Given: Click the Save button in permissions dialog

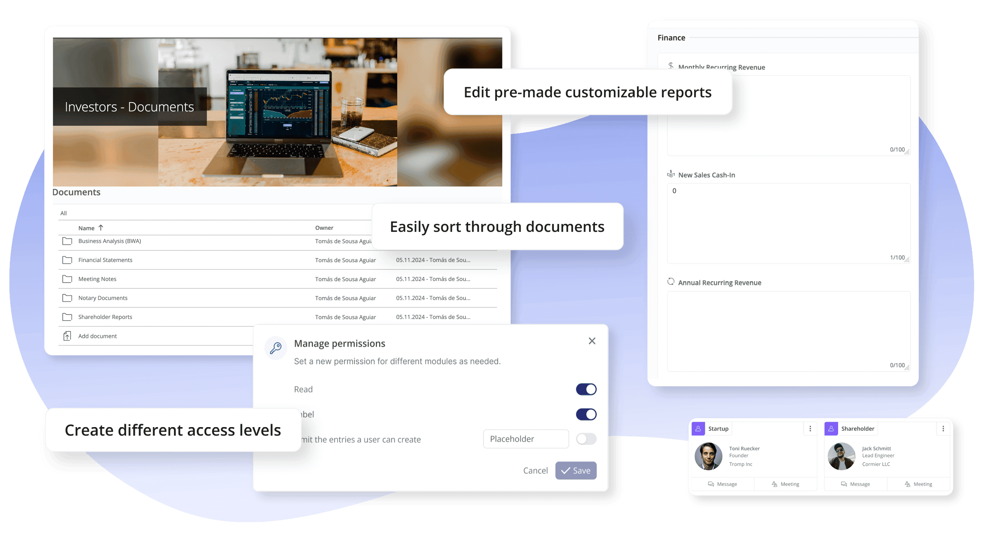Looking at the screenshot, I should point(577,470).
